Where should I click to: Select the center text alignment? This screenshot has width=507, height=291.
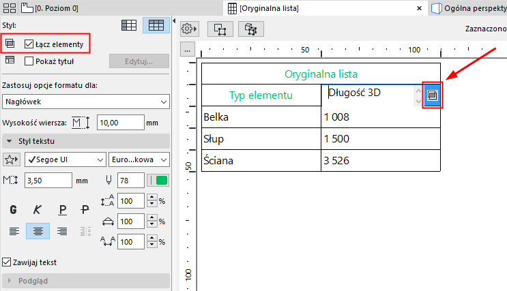coord(38,231)
